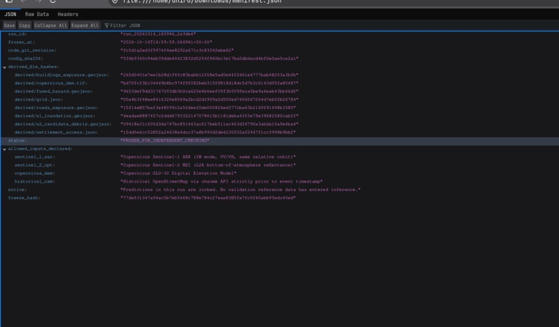Click the config_sha256 hash value starting 536b9360
The image size is (559, 327).
209,58
